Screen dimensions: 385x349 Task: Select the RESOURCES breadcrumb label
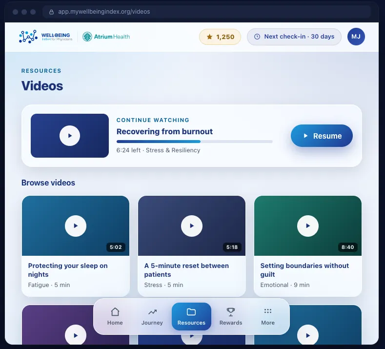41,71
